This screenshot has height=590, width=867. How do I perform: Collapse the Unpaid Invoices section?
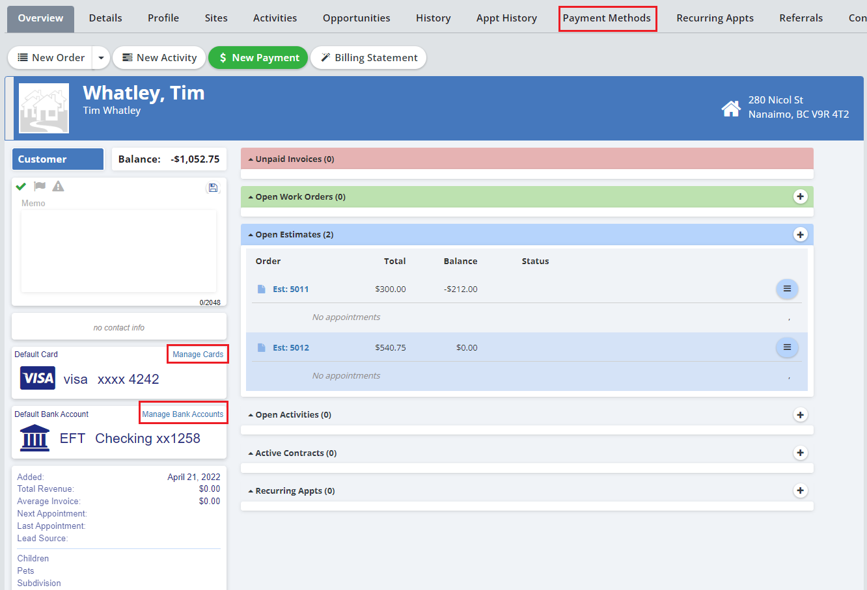294,159
